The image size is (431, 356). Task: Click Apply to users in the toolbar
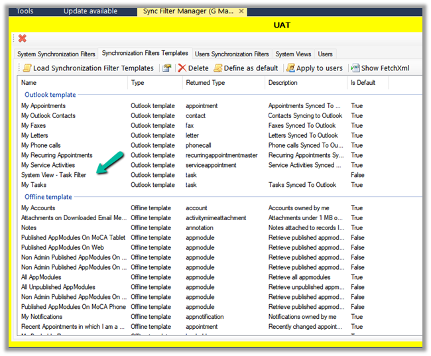(x=314, y=68)
